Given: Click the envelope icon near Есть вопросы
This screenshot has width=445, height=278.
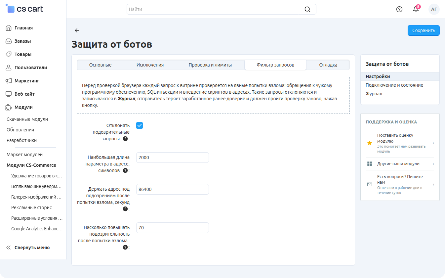Looking at the screenshot, I should [x=370, y=184].
